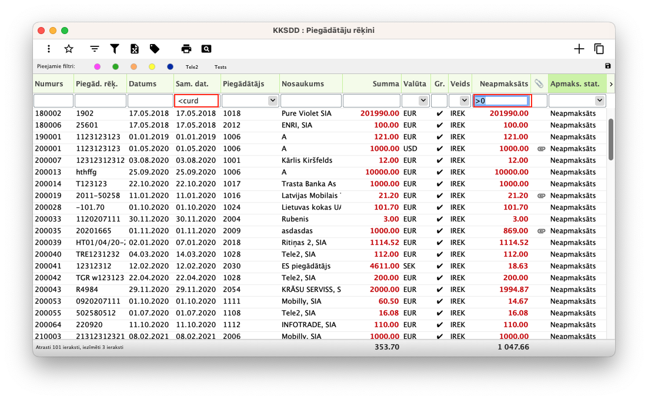Click the Numurs filter input field
The image size is (648, 400).
click(54, 100)
